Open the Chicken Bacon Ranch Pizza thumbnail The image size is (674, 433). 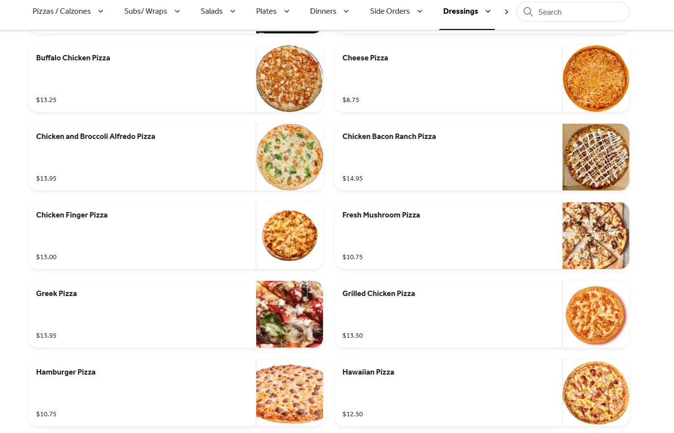tap(595, 157)
